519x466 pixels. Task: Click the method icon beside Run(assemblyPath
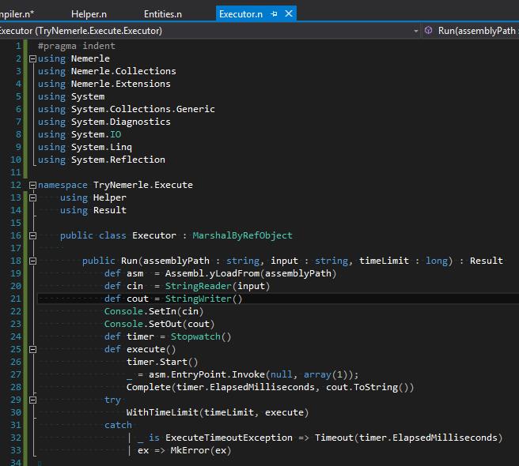pyautogui.click(x=429, y=31)
